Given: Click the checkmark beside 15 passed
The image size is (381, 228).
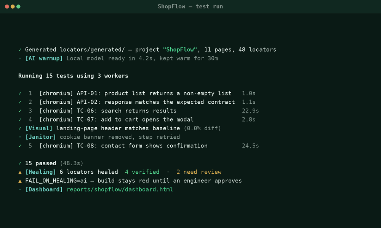Looking at the screenshot, I should (20, 163).
